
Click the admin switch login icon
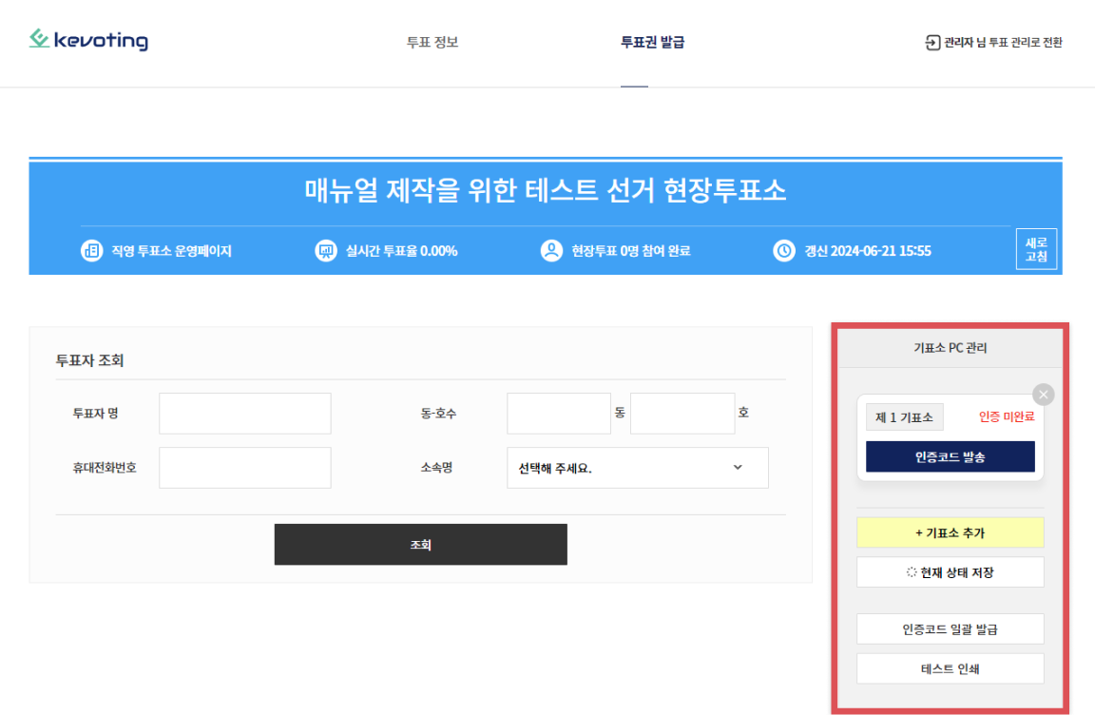932,43
